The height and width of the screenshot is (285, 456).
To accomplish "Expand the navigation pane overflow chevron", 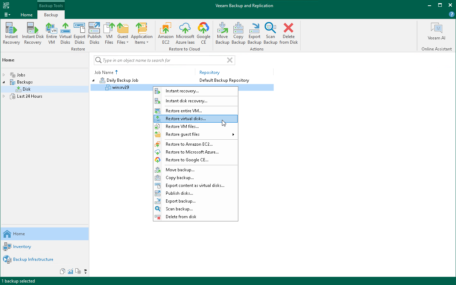I will point(85,271).
